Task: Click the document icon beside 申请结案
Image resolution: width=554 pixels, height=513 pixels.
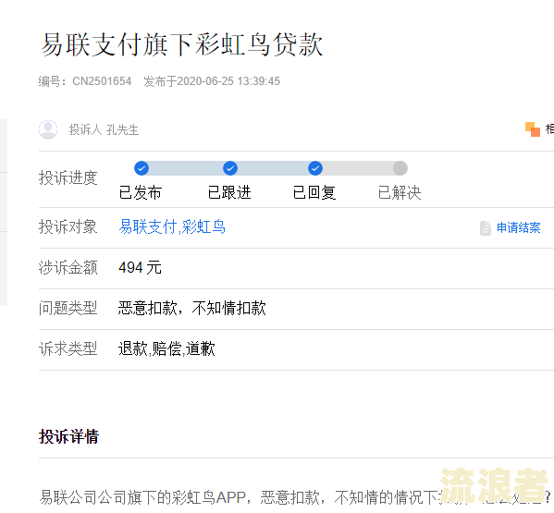Action: pyautogui.click(x=486, y=227)
